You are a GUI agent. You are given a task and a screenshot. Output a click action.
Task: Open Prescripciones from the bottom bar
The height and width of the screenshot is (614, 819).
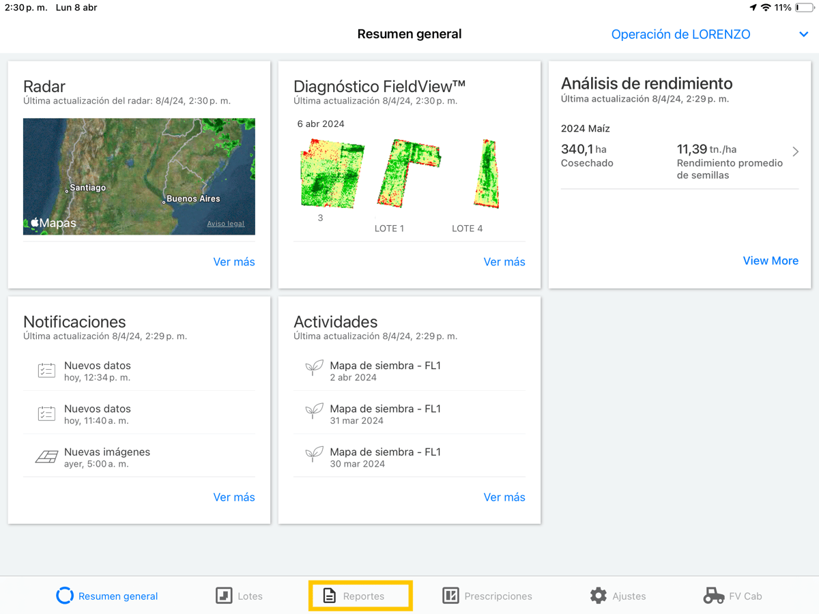click(451, 595)
